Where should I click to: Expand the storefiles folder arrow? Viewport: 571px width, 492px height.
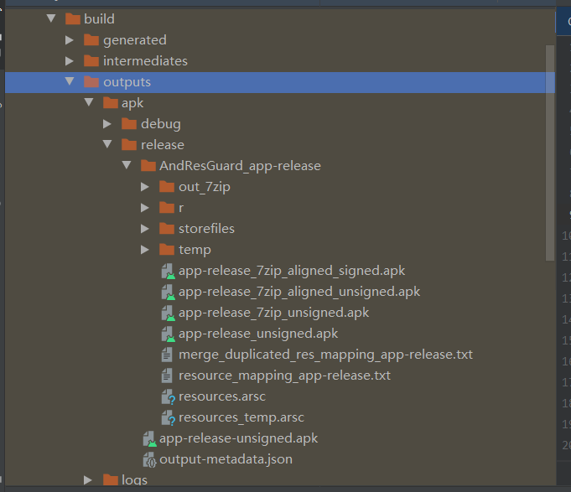[145, 229]
